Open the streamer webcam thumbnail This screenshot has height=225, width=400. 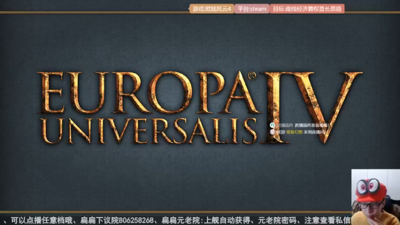[x=375, y=197]
